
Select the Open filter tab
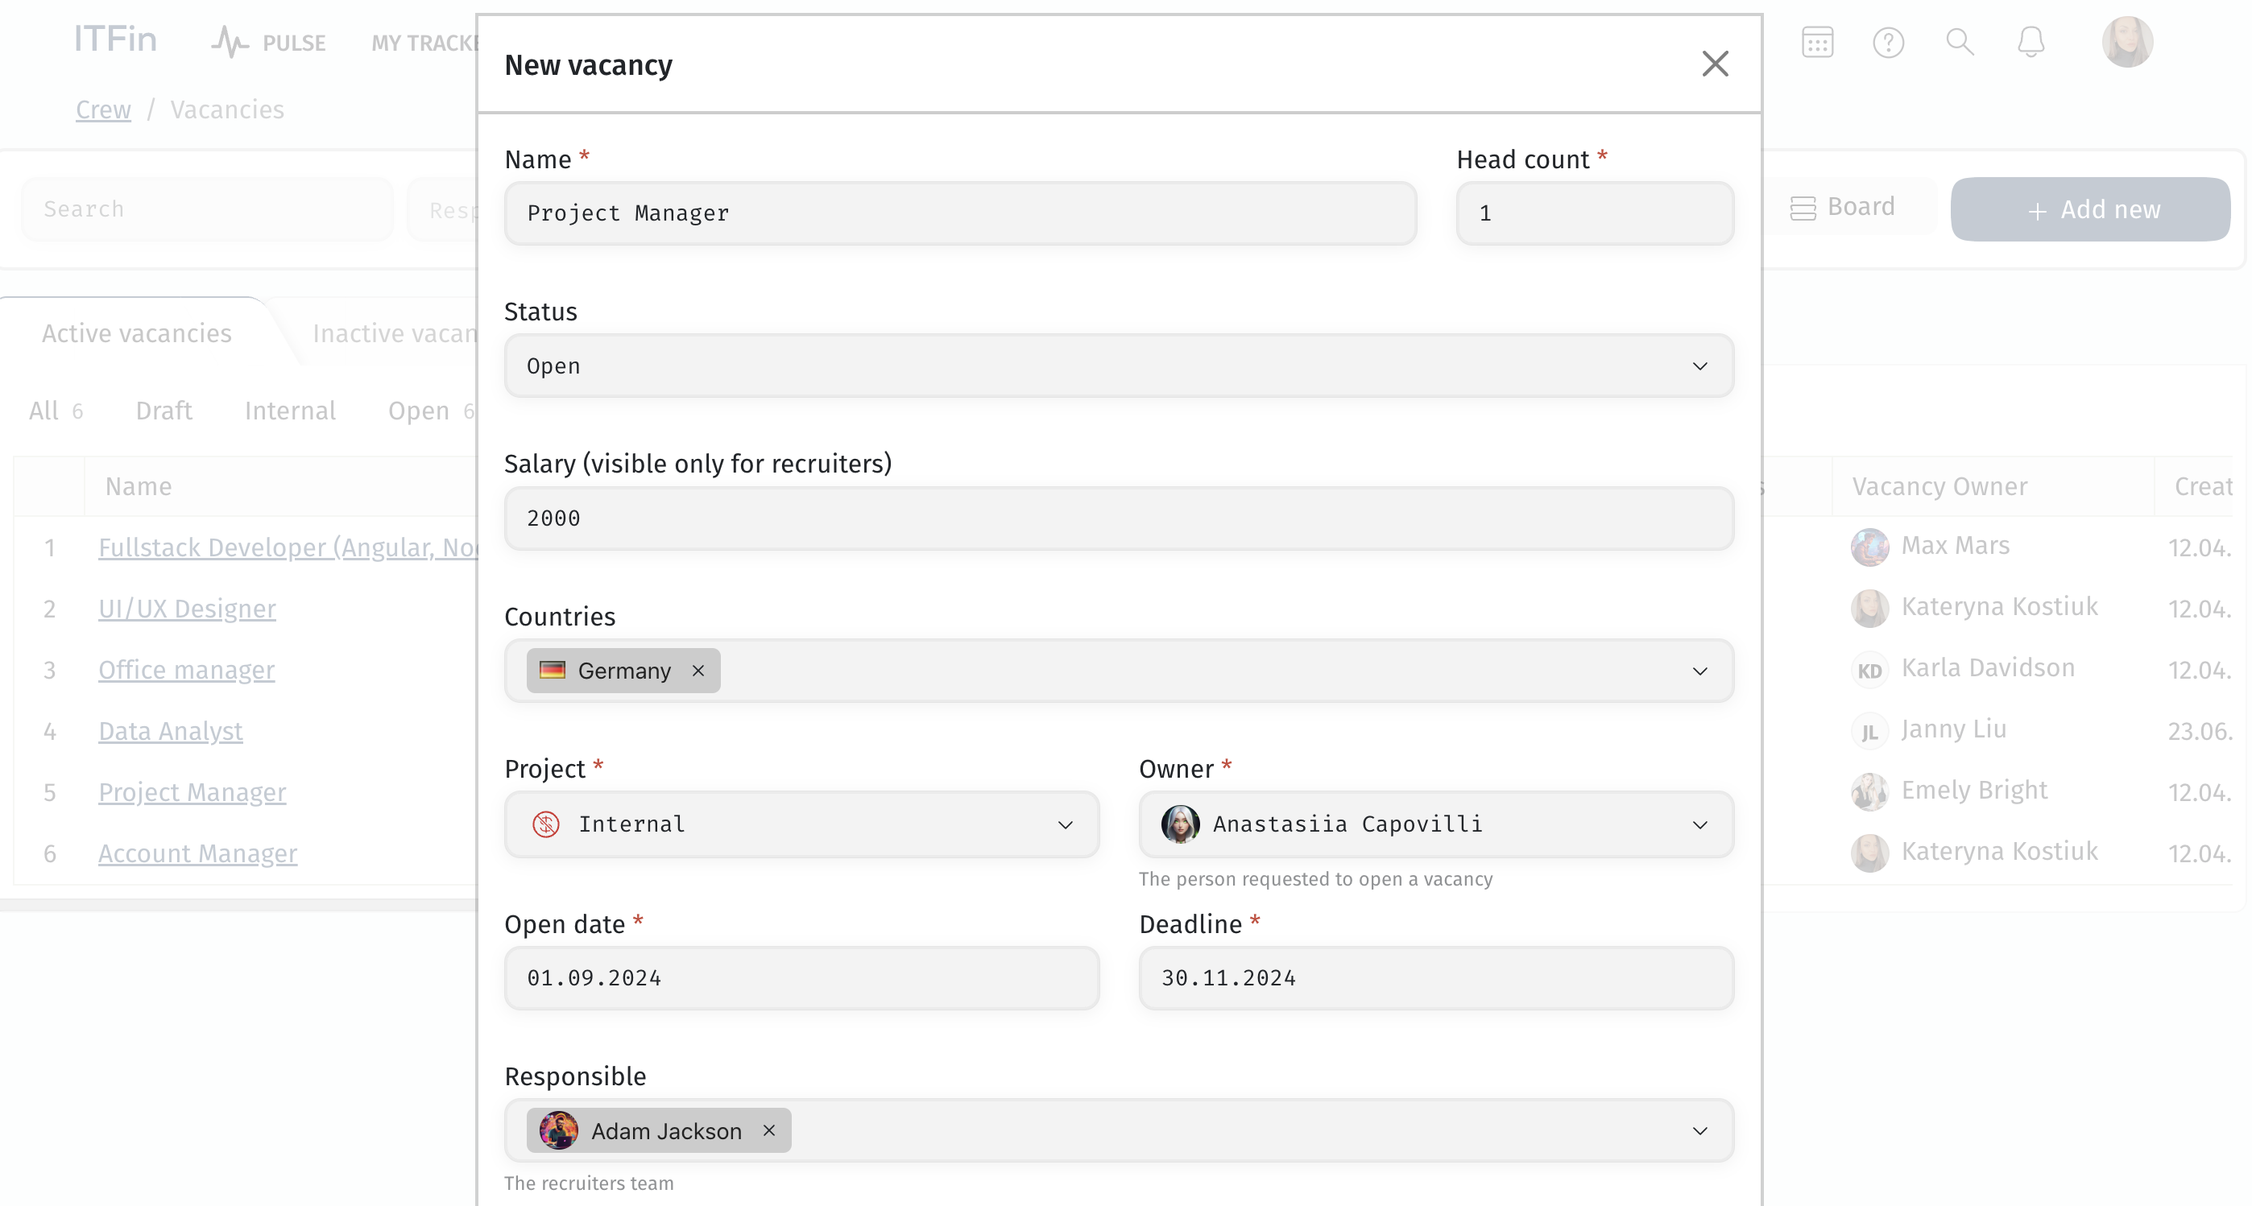[x=430, y=411]
